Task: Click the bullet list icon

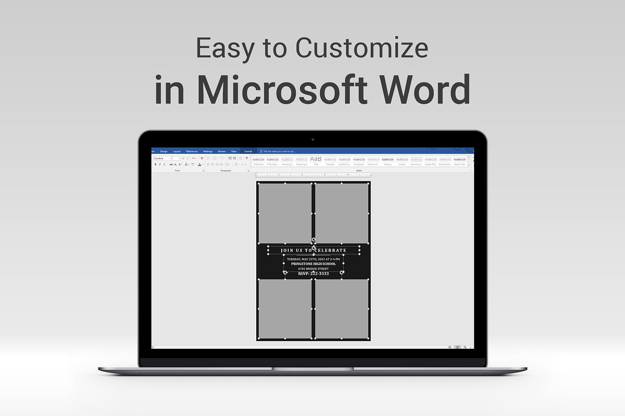Action: (x=208, y=158)
